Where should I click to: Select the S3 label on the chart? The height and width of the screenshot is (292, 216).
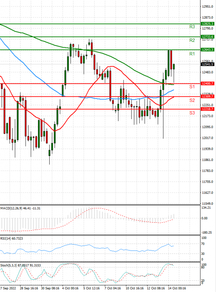192,113
